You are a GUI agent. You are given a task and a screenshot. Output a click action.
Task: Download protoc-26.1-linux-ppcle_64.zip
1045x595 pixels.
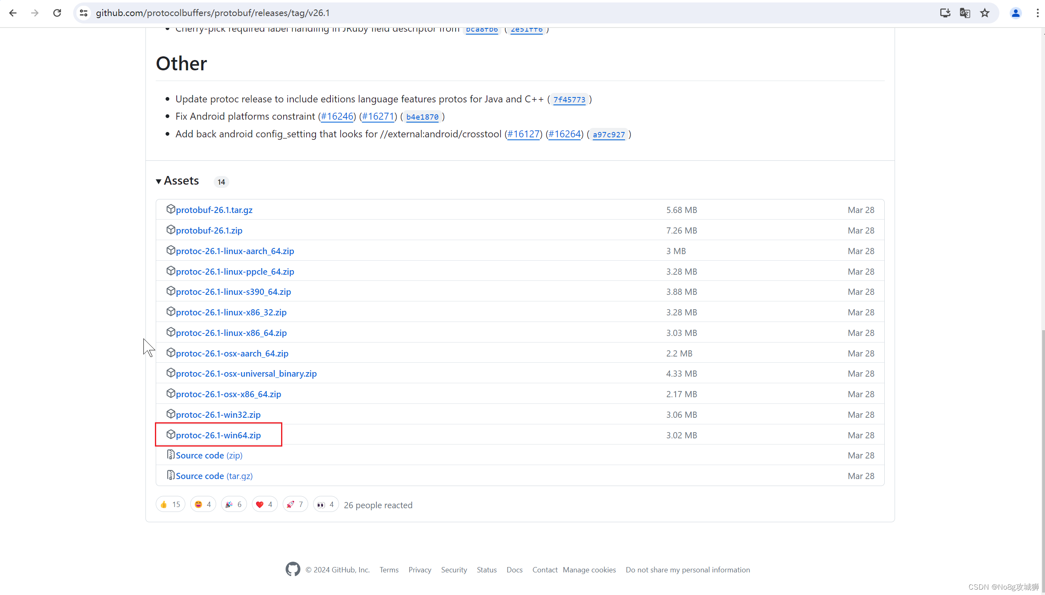pyautogui.click(x=235, y=272)
